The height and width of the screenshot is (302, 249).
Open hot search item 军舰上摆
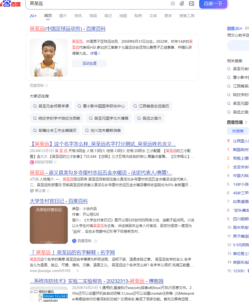click(241, 158)
